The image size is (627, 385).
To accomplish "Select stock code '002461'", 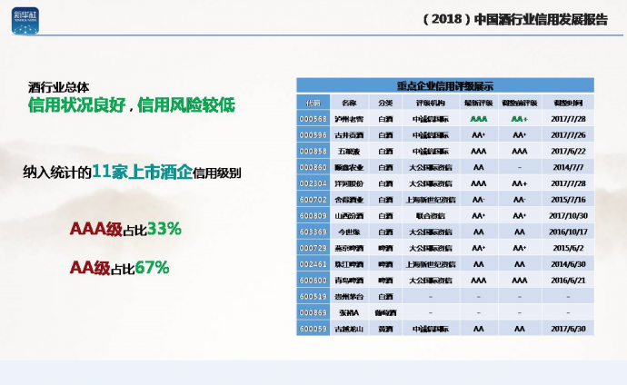I will click(x=313, y=264).
